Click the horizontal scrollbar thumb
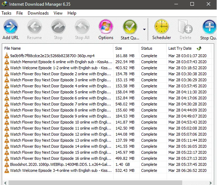This screenshot has width=217, height=185. click(x=95, y=183)
